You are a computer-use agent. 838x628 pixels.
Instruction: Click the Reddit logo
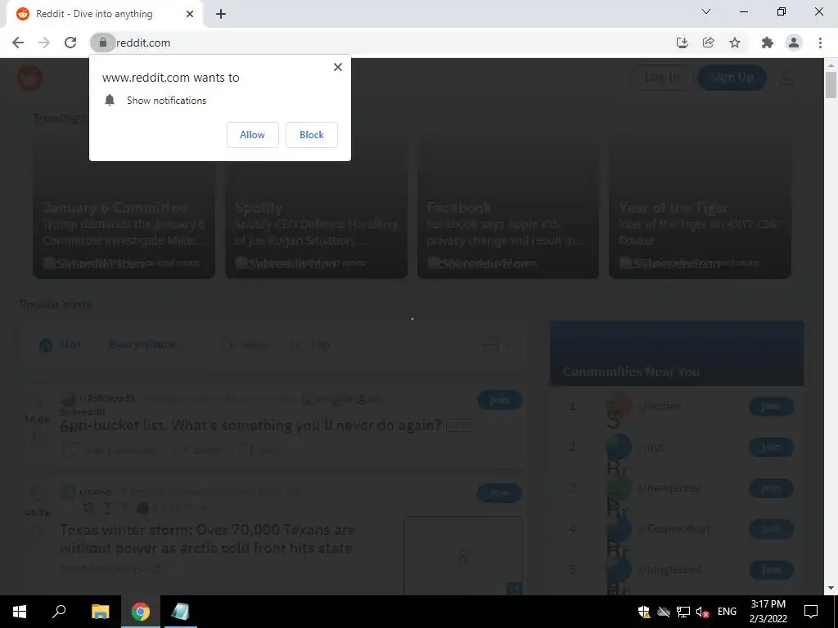[29, 78]
